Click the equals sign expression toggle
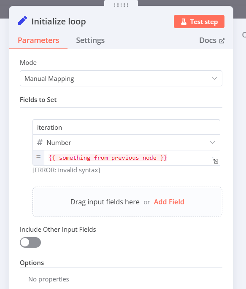Viewport: 246px width, 289px height. (38, 157)
